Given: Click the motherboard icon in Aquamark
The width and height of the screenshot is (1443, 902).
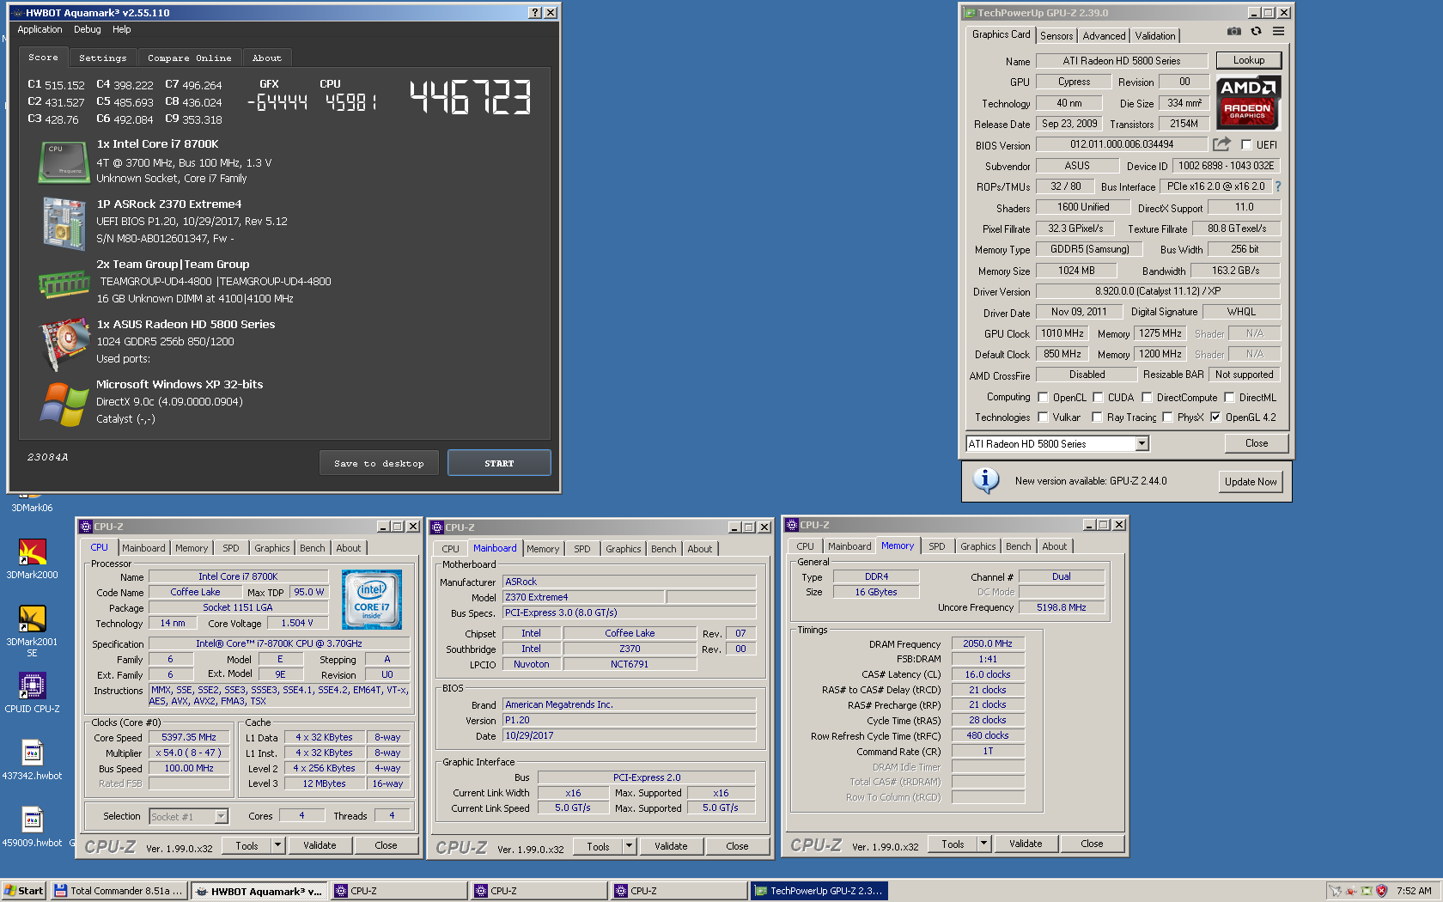Looking at the screenshot, I should (x=64, y=223).
